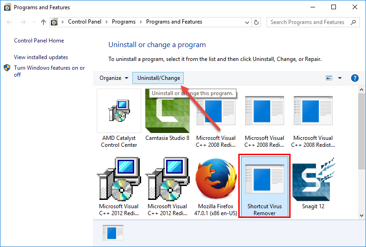The height and width of the screenshot is (247, 366).
Task: Click the refresh button in address bar
Action: tap(256, 22)
